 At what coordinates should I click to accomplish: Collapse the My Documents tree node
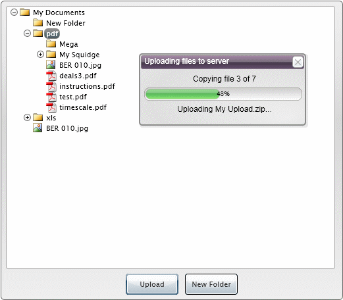[14, 12]
